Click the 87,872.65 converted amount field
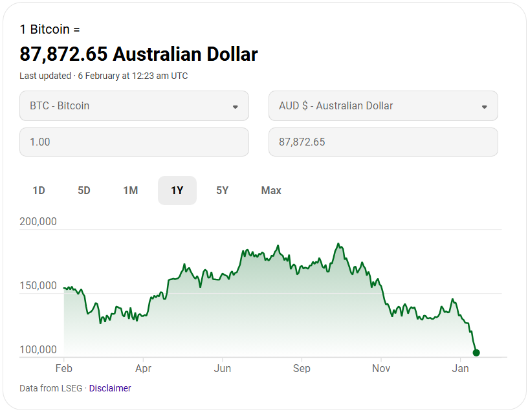Image resolution: width=528 pixels, height=416 pixels. point(383,142)
